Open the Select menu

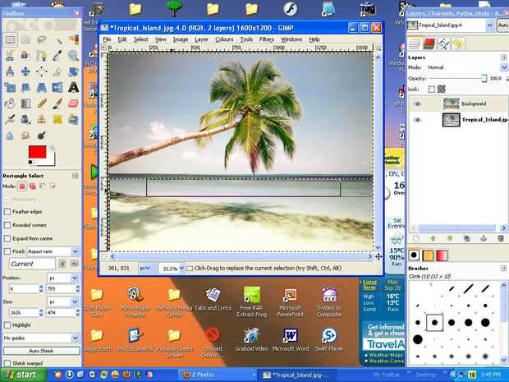pos(141,39)
